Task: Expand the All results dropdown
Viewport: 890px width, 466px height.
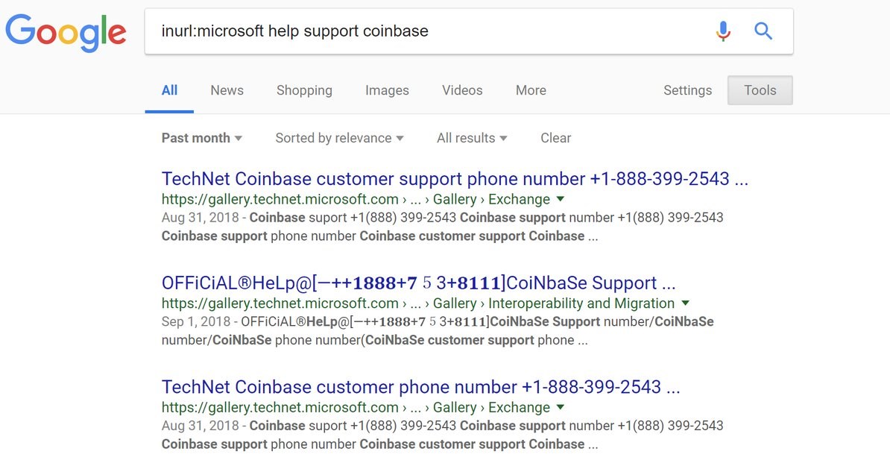Action: click(x=472, y=138)
